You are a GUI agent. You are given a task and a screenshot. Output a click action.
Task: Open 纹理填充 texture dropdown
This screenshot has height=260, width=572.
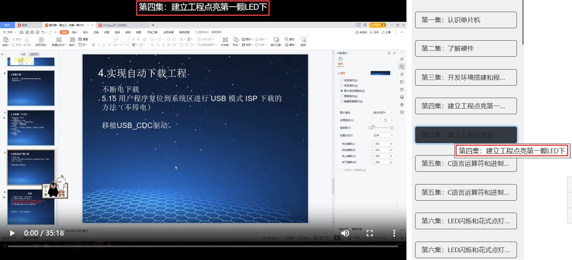click(387, 120)
